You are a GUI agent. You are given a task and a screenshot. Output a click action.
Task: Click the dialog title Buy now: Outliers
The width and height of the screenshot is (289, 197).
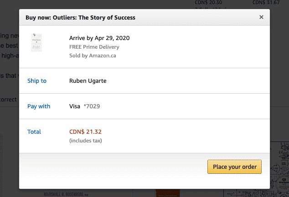(80, 17)
